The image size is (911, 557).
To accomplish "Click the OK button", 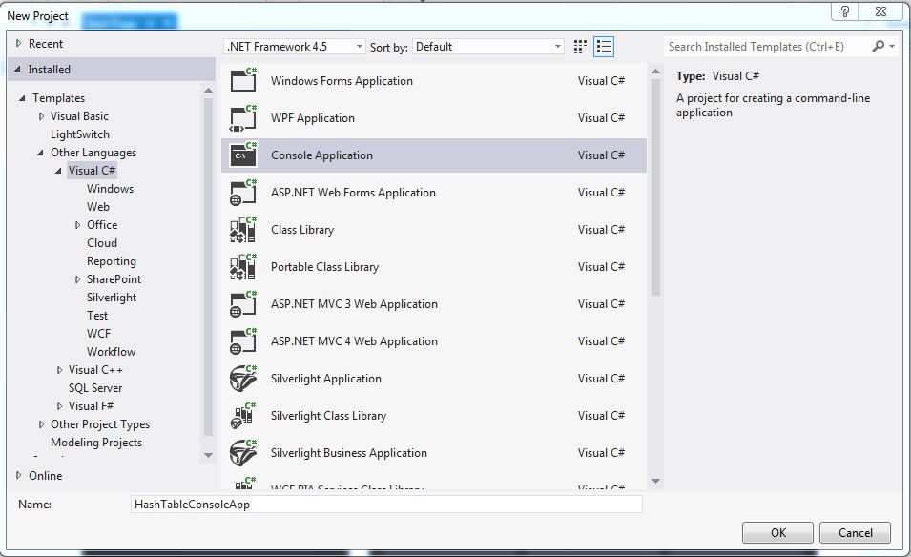I will point(777,532).
